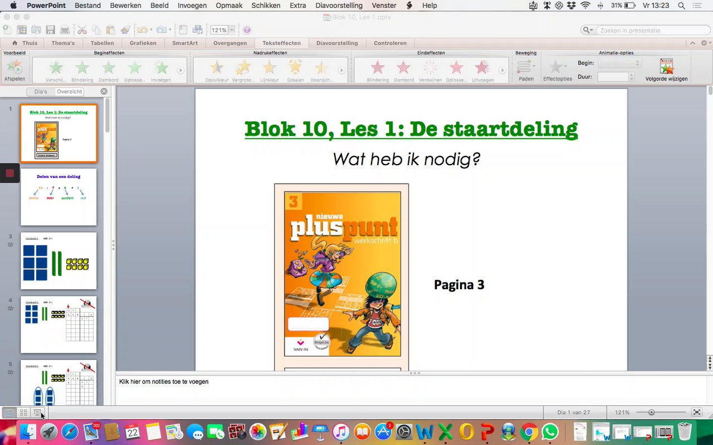Open the Diavoorstelling ribbon tab
713x445 pixels.
tap(337, 43)
